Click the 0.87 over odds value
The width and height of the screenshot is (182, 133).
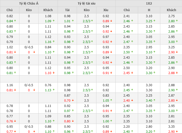[67, 96]
